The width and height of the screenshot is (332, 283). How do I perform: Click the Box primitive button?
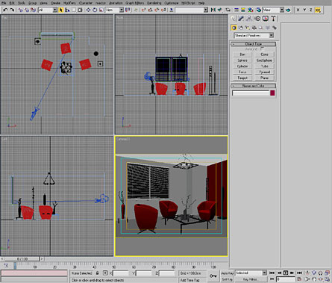click(242, 55)
